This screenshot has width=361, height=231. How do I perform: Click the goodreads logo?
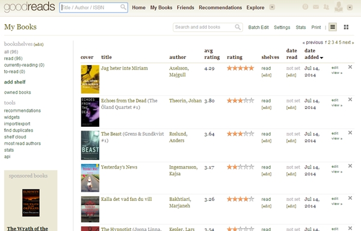point(29,7)
